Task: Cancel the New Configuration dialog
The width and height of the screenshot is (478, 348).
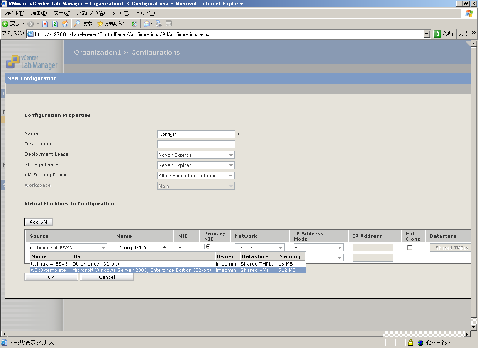Action: (x=107, y=277)
